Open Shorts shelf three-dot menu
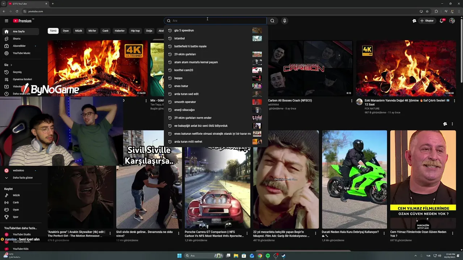 [452, 124]
